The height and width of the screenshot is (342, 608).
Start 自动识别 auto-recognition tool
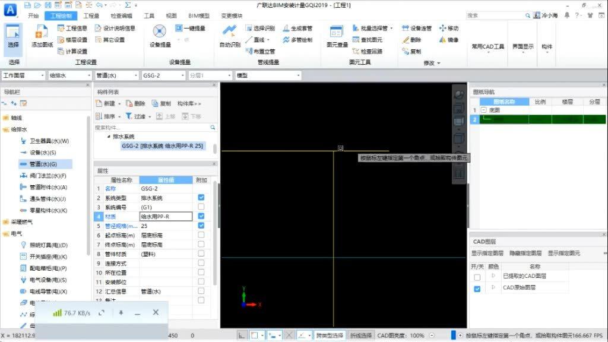tap(230, 36)
